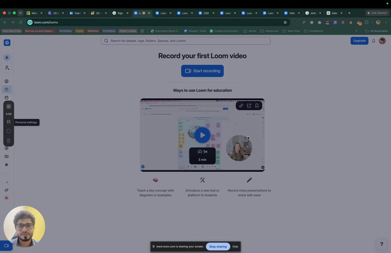Click the invite teammates person-plus icon
Screen dimensions: 391x253
click(7, 68)
